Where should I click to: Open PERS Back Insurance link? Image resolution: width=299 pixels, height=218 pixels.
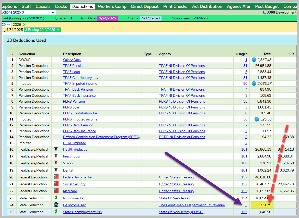pyautogui.click(x=79, y=131)
